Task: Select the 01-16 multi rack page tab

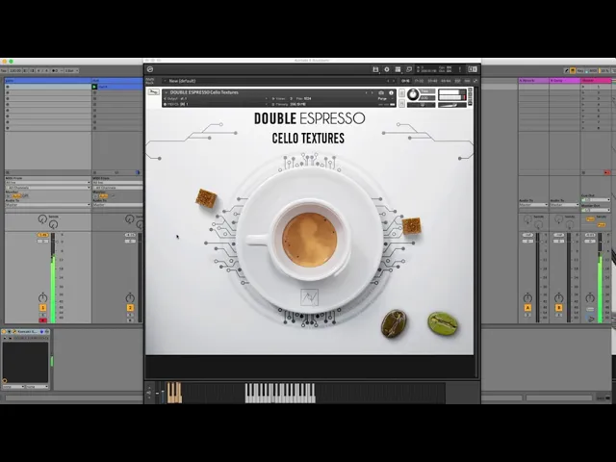Action: pos(405,81)
